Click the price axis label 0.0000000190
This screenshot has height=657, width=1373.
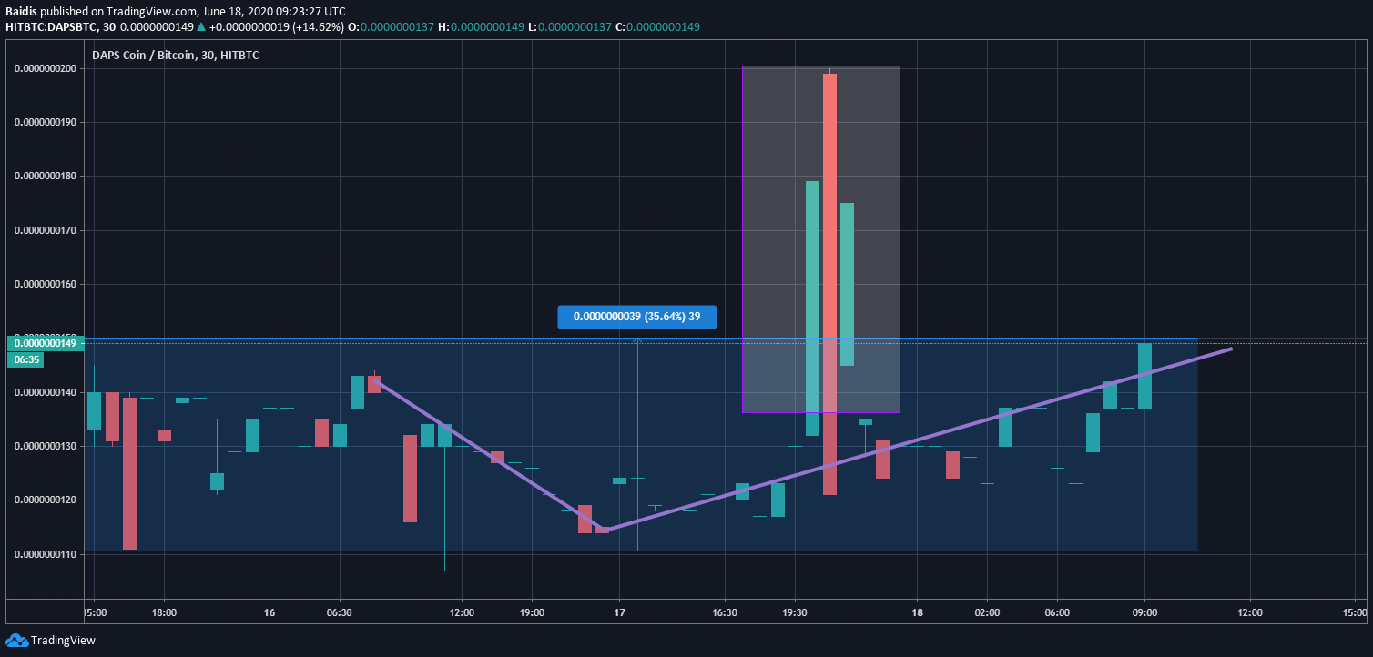(45, 122)
